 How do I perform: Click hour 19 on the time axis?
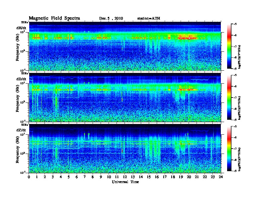181,177
